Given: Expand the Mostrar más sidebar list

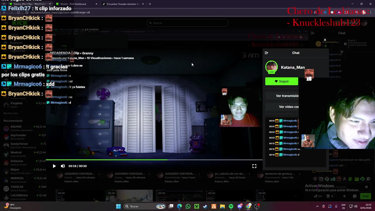Looking at the screenshot, I should pyautogui.click(x=11, y=113).
